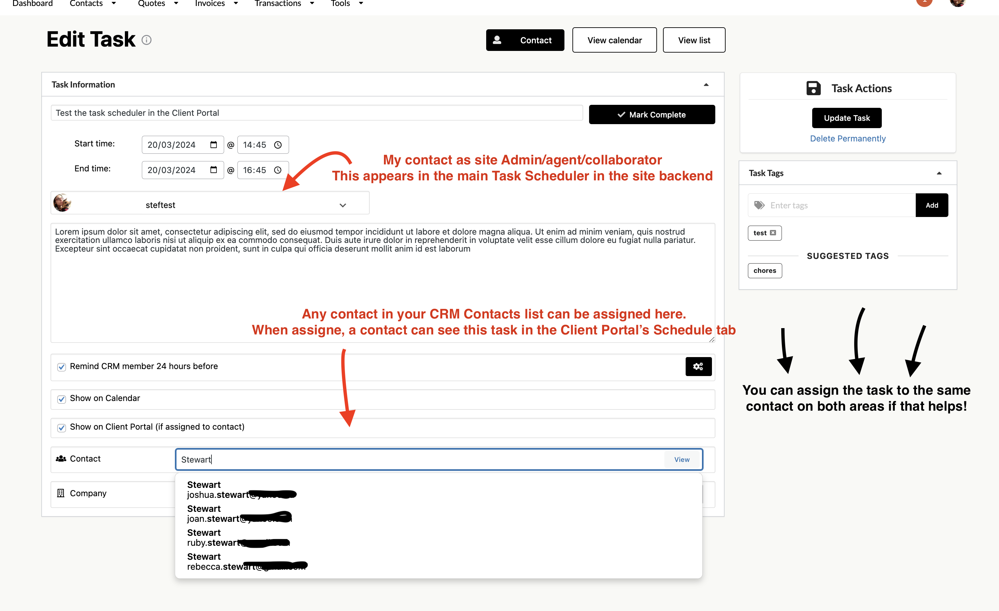Remove the test tag via x icon

(773, 233)
